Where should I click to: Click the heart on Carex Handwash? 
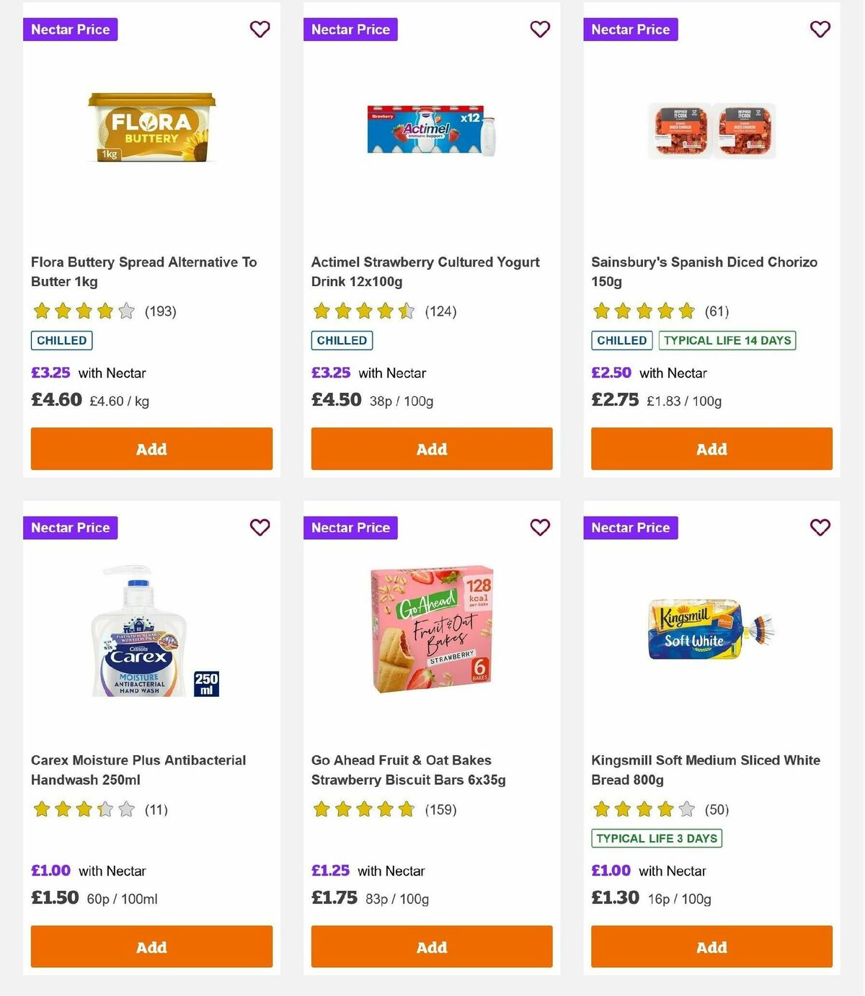[x=259, y=528]
